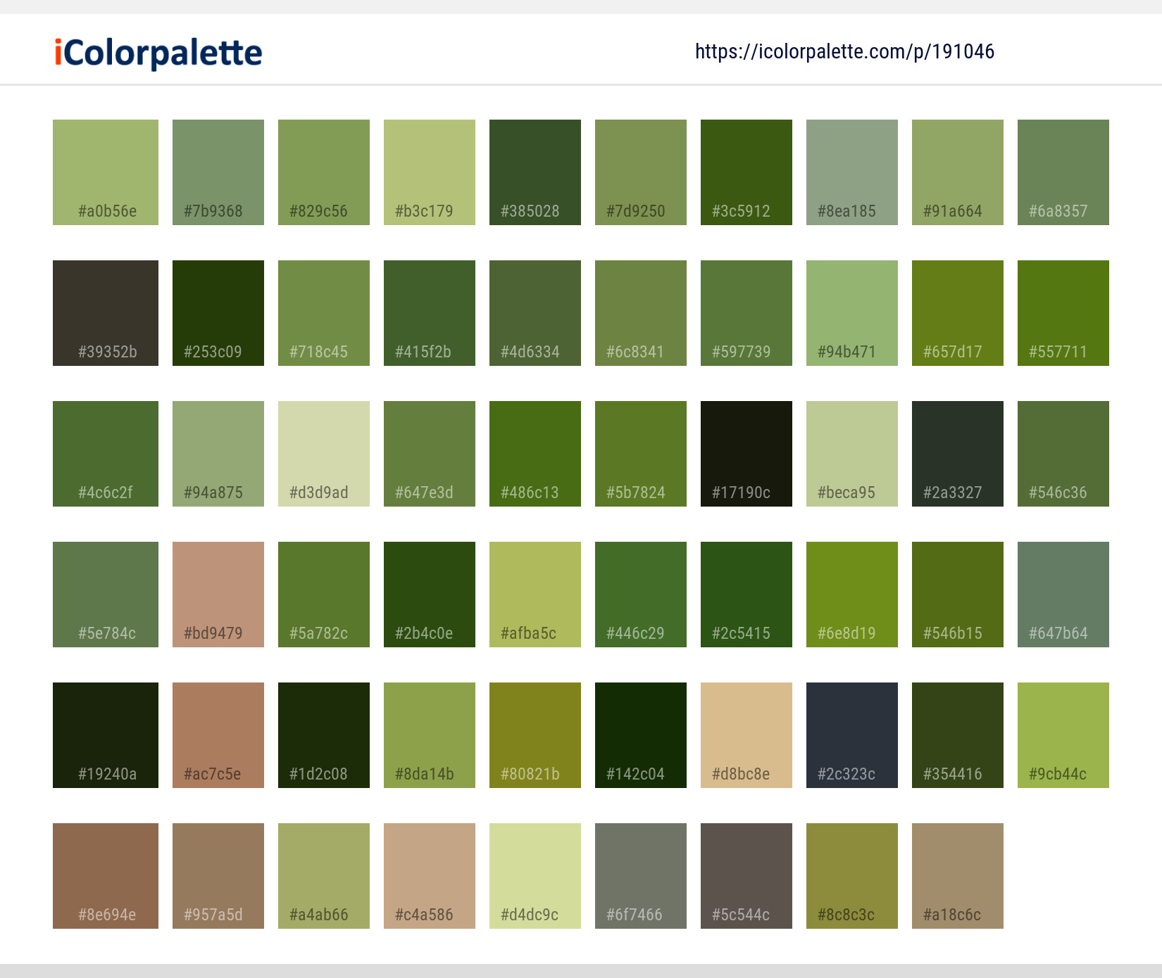1162x978 pixels.
Task: Select the bright #6e8d19 swatch
Action: pos(852,595)
